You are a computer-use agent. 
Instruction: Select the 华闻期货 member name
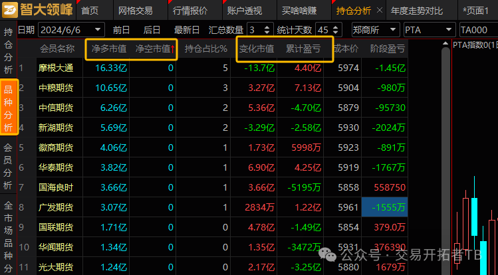[56, 247]
